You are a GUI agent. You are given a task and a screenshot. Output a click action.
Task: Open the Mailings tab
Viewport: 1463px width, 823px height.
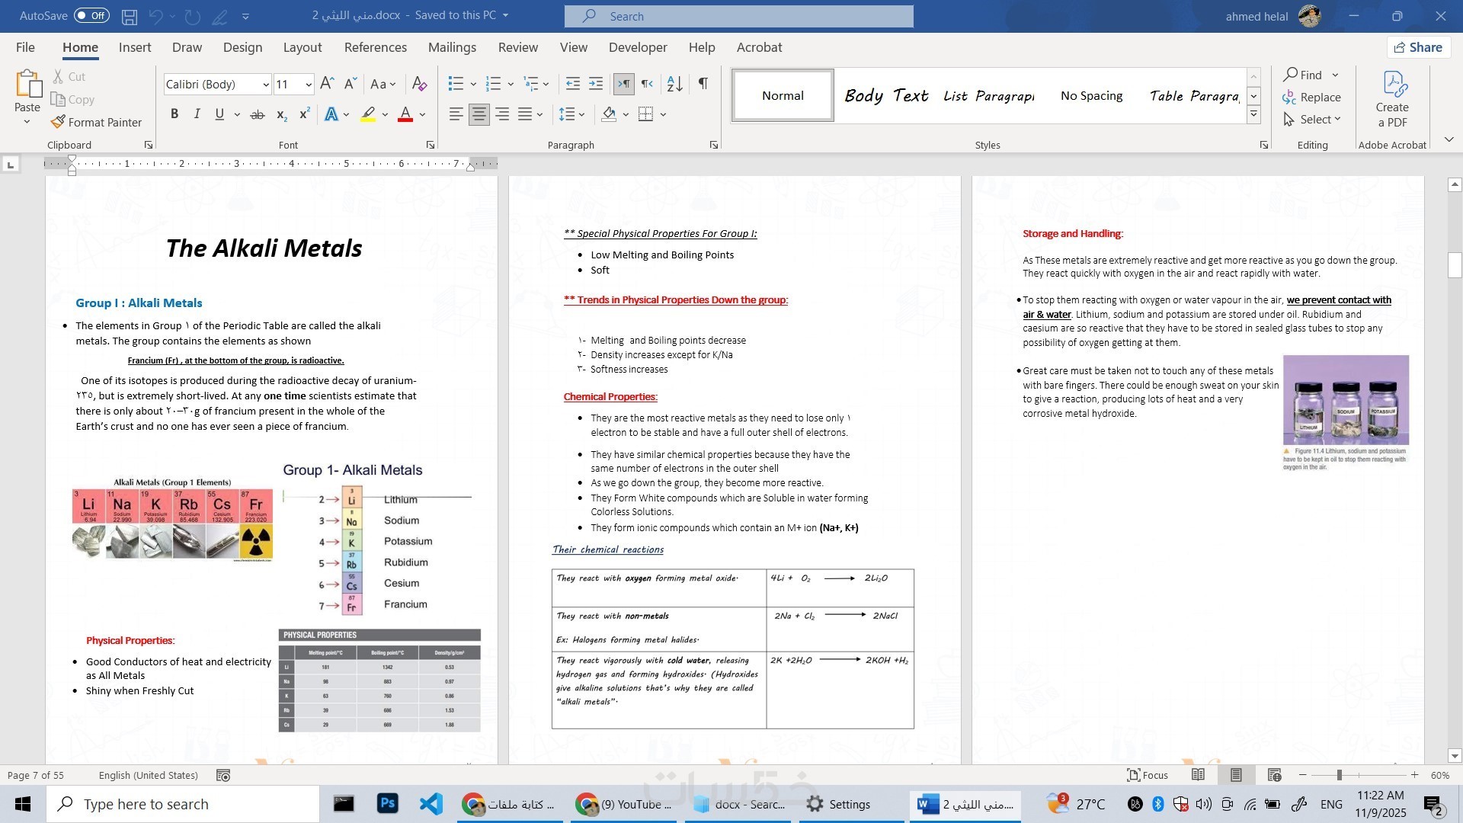click(452, 47)
